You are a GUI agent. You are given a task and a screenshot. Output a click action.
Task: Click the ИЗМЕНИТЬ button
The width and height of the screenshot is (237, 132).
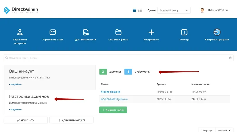click(x=25, y=120)
